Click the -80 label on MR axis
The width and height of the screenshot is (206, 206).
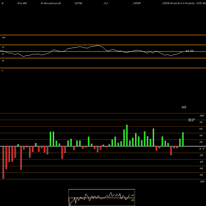201,175
